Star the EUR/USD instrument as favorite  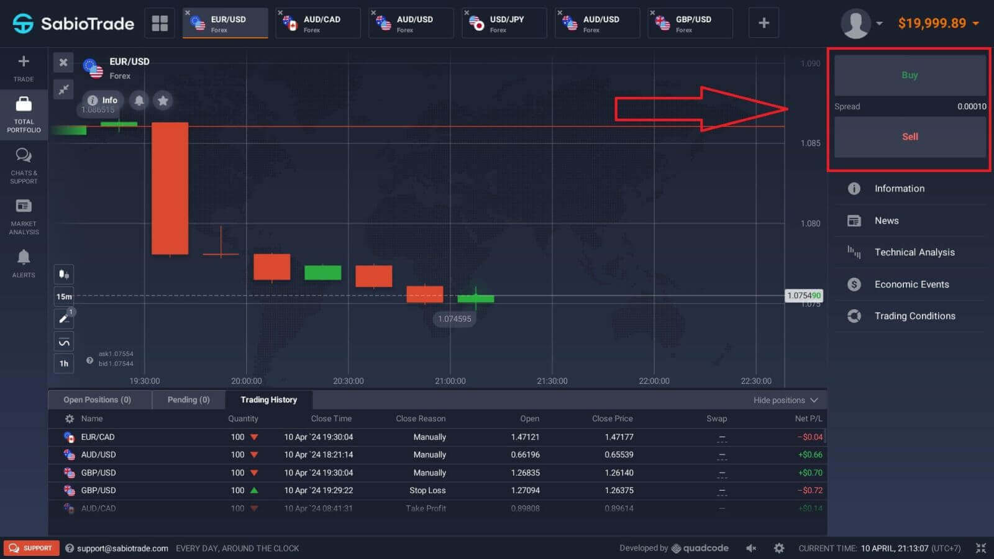pyautogui.click(x=163, y=100)
